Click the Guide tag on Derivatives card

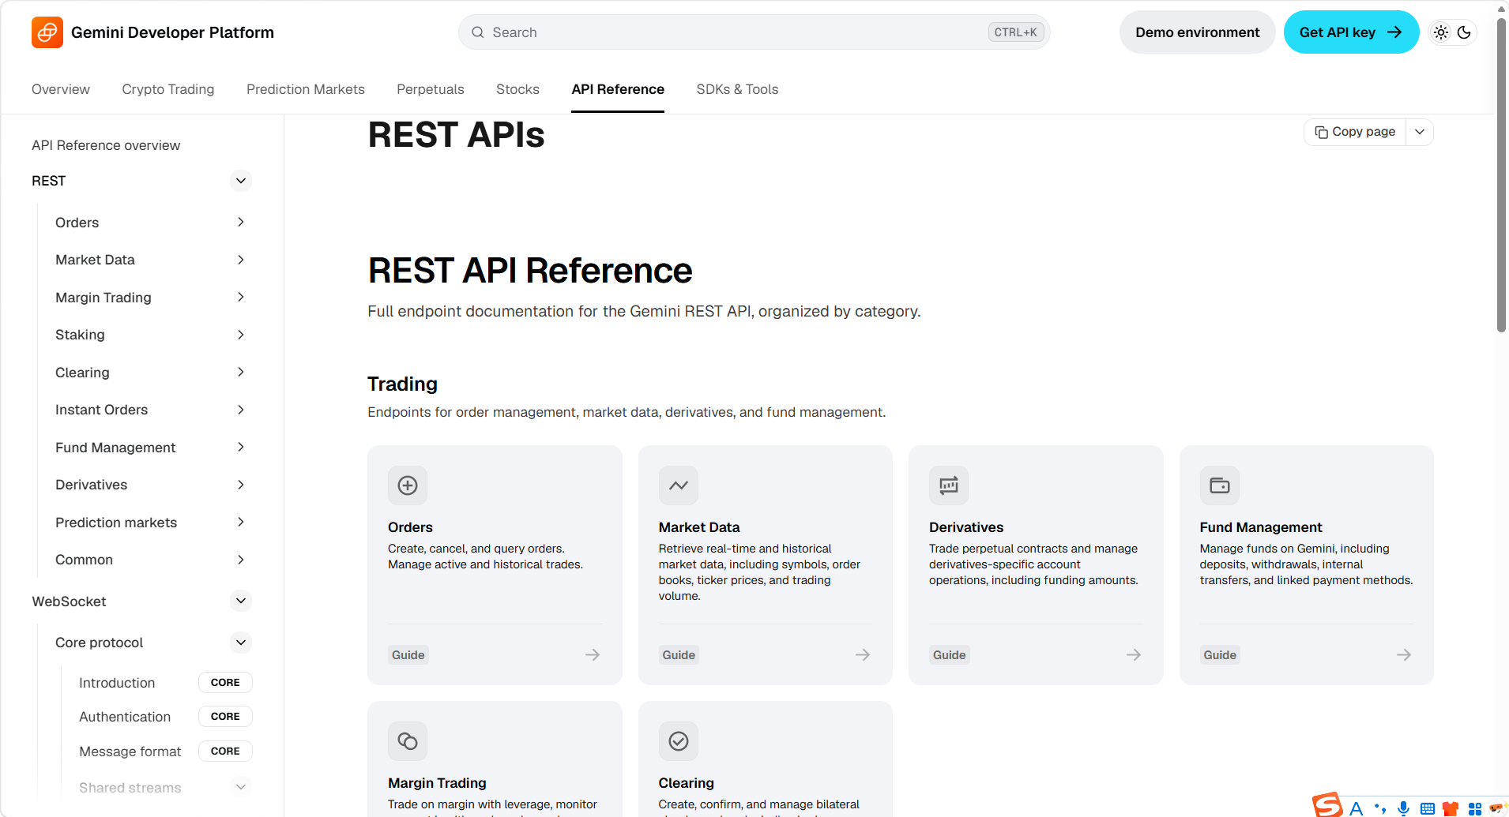tap(950, 655)
